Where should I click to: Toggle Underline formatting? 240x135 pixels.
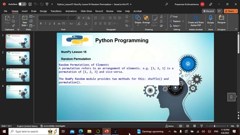pos(50,24)
